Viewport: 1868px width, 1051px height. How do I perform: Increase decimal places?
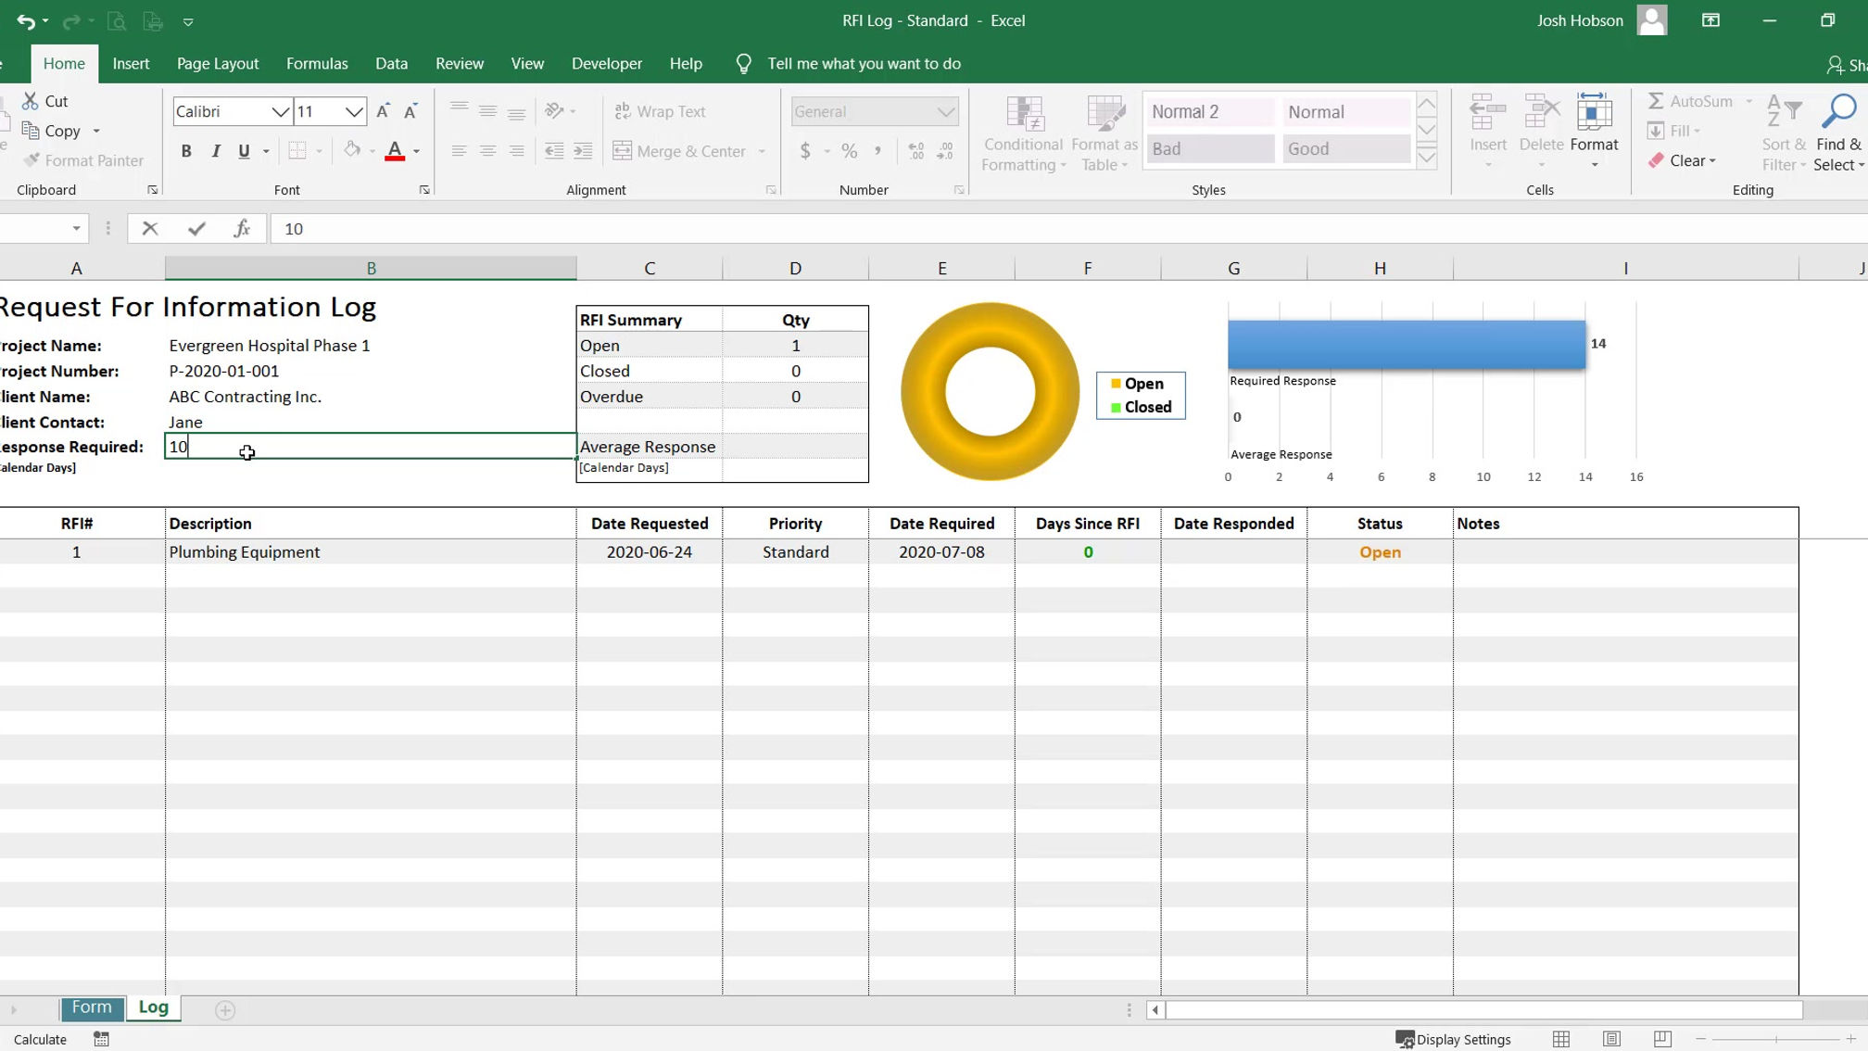916,151
